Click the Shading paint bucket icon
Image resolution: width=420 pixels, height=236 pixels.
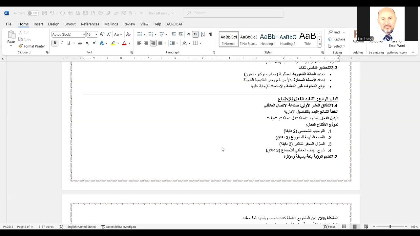184,43
